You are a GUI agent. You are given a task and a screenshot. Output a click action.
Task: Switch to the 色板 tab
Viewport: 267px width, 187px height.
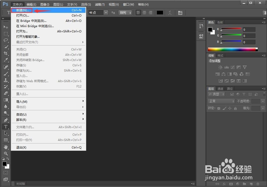pos(220,22)
